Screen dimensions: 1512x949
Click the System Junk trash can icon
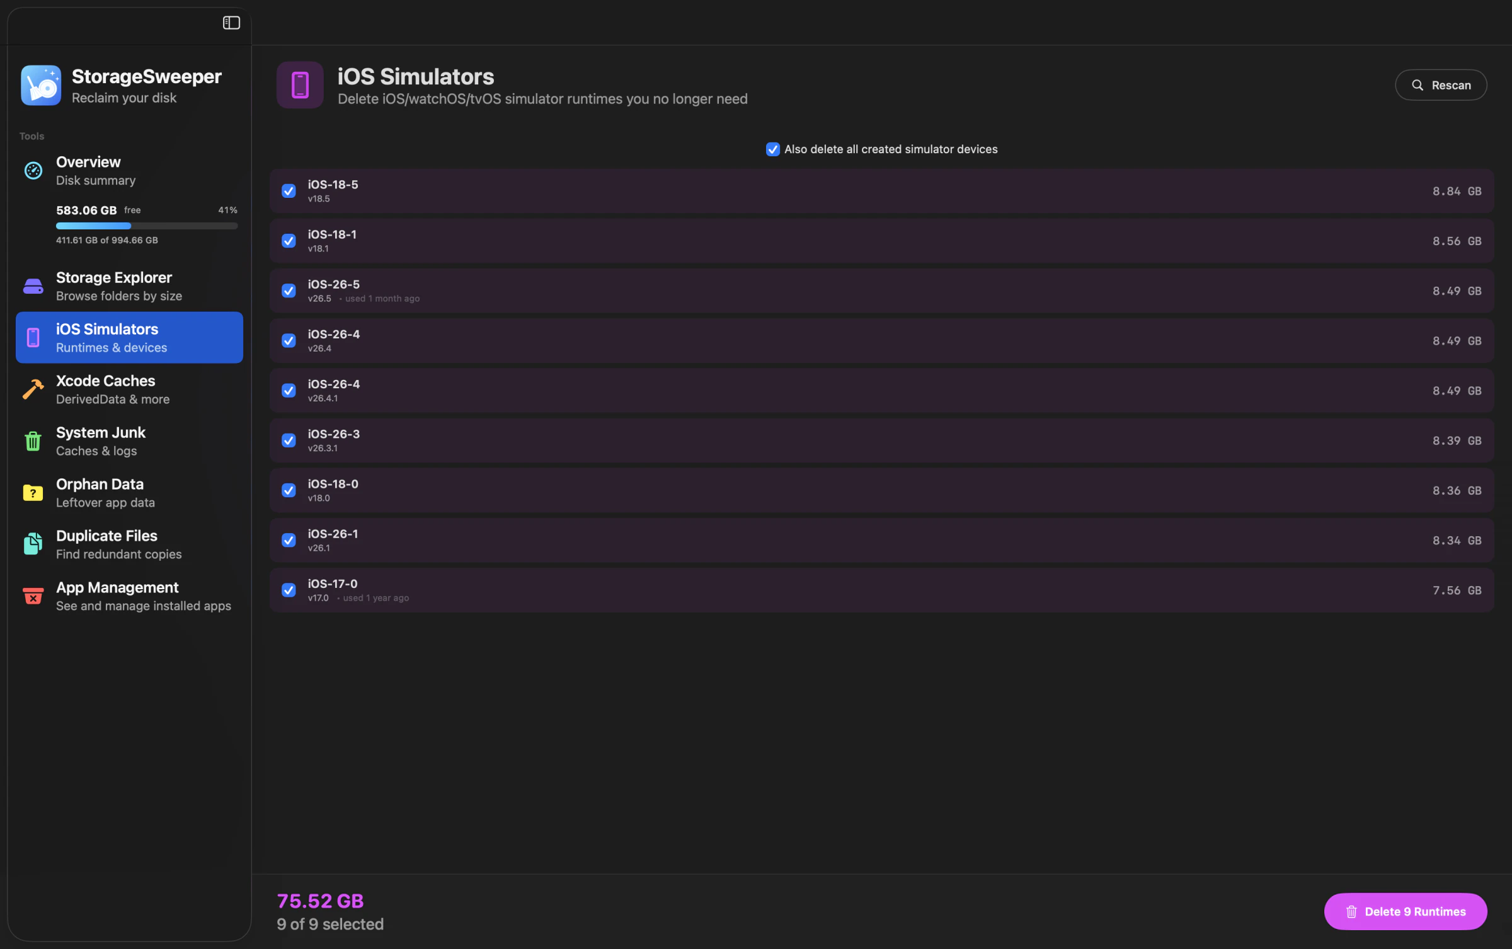point(33,441)
